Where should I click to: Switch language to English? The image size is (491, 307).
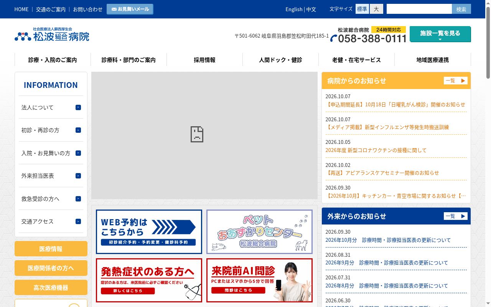click(x=294, y=9)
